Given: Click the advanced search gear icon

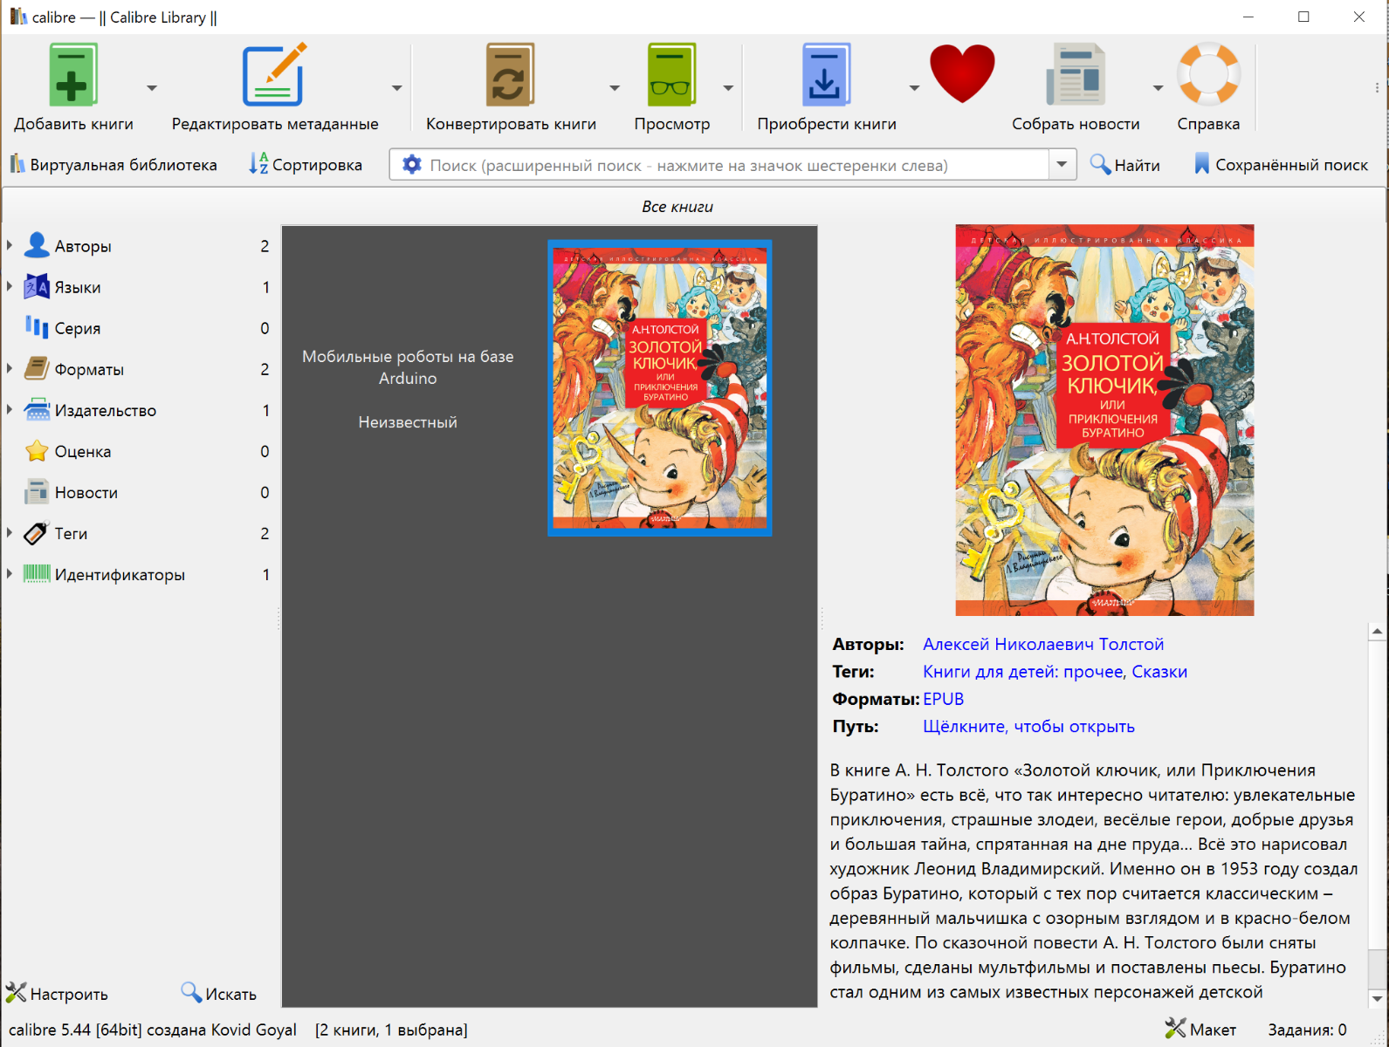Looking at the screenshot, I should coord(411,165).
